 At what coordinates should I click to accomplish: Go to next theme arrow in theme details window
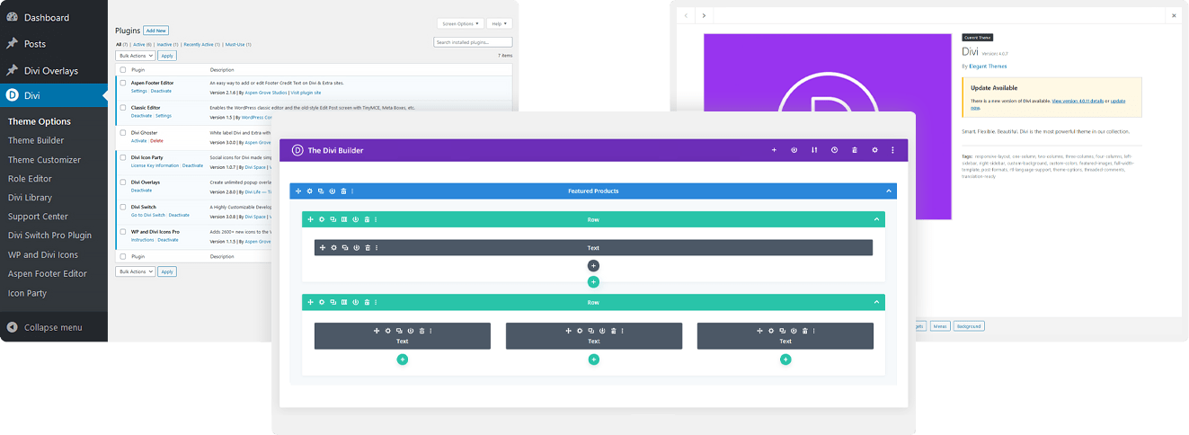tap(705, 15)
